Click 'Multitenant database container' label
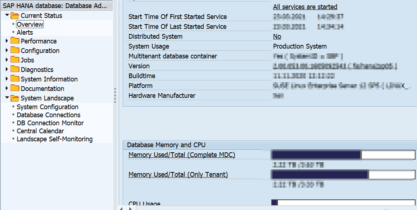 (x=173, y=56)
